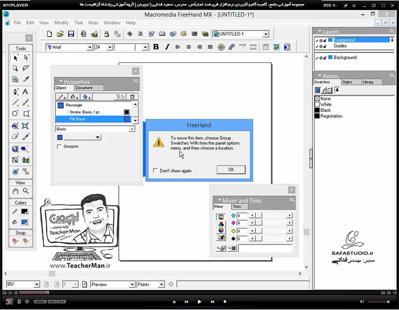Open fill color dropdown in Properties
The height and width of the screenshot is (310, 399).
click(97, 138)
